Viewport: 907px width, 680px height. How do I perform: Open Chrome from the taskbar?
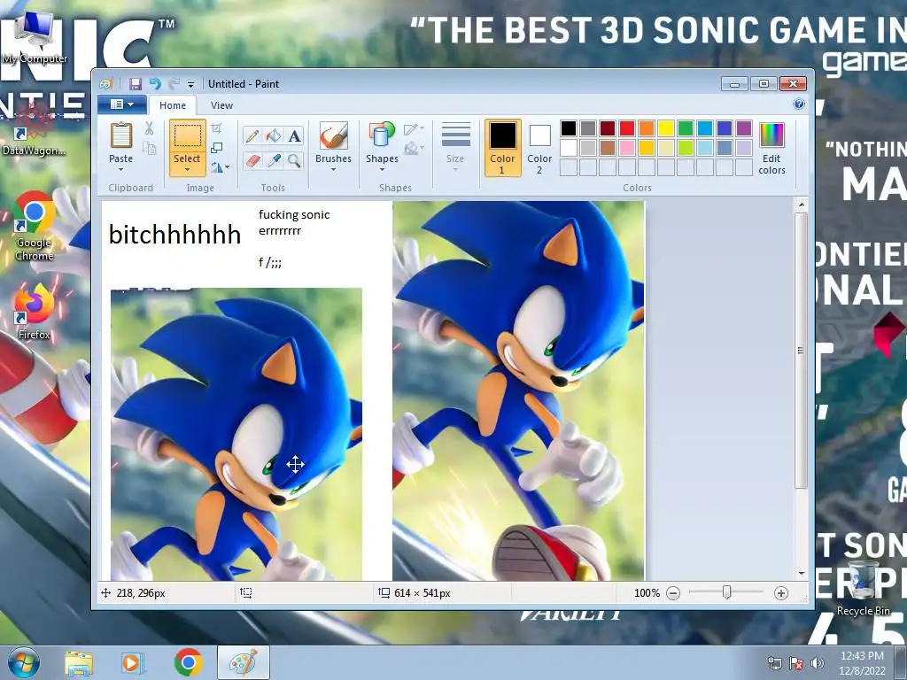coord(188,662)
